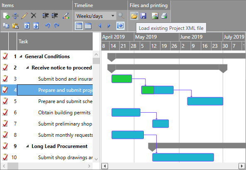Click the July 2019 month header

[x=234, y=37]
